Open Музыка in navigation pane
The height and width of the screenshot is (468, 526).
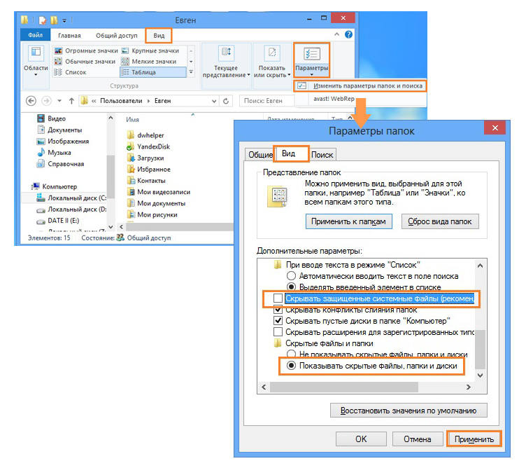[54, 153]
